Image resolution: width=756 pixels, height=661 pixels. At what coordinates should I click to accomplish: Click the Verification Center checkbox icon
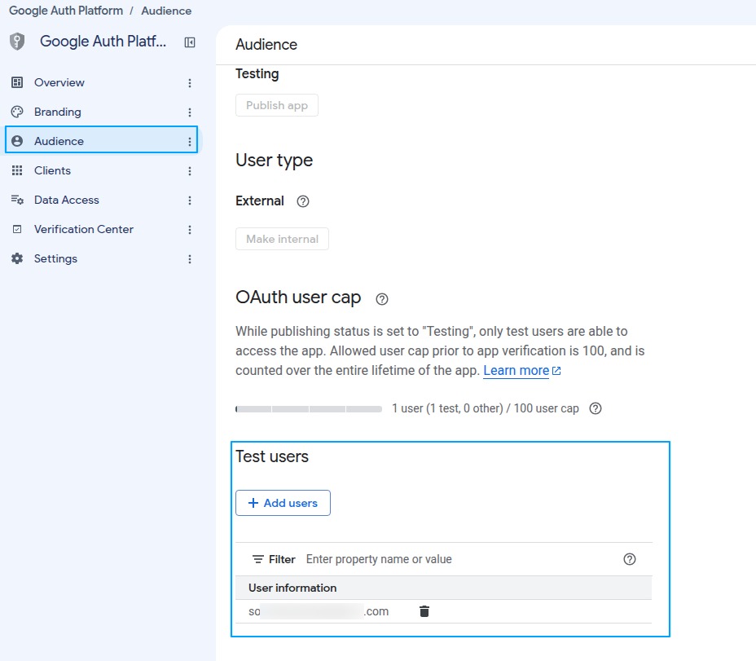[x=17, y=229]
